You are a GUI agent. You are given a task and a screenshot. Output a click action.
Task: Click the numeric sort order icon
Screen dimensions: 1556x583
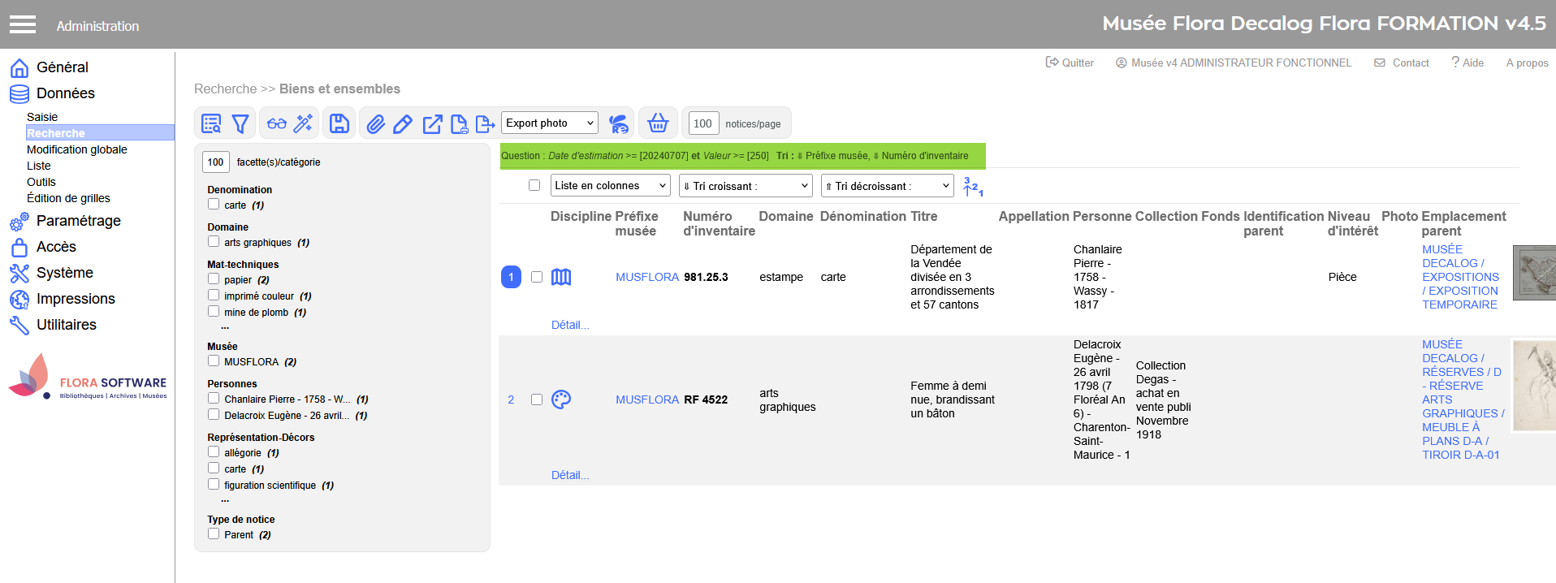[x=972, y=187]
